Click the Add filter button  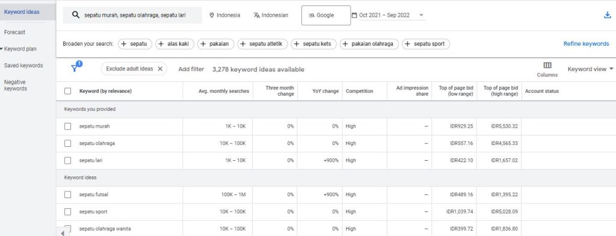[191, 69]
